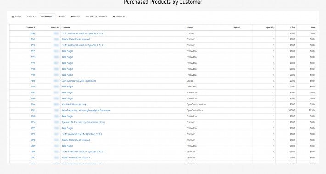Open product ID 9572 link
Image resolution: width=326 pixels, height=174 pixels.
33,45
